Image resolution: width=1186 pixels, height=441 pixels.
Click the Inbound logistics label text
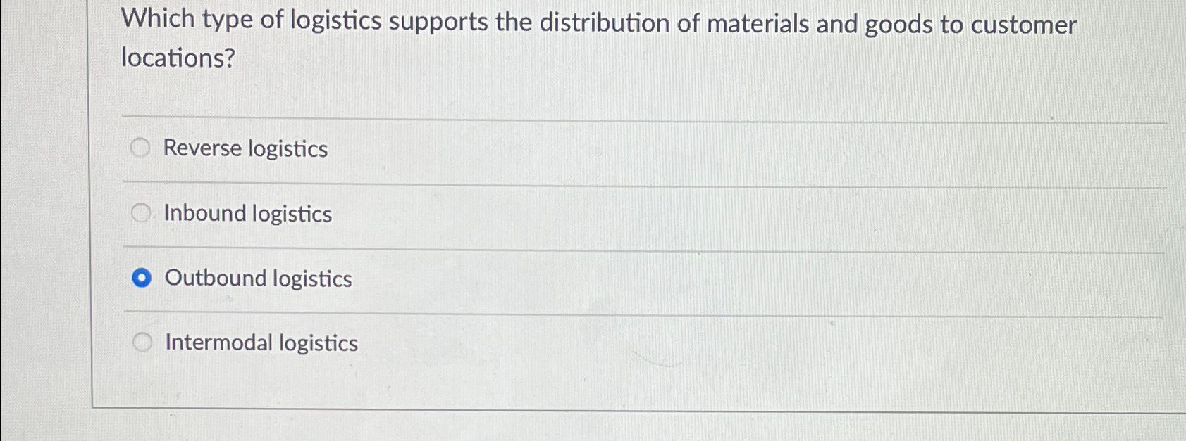[x=247, y=215]
